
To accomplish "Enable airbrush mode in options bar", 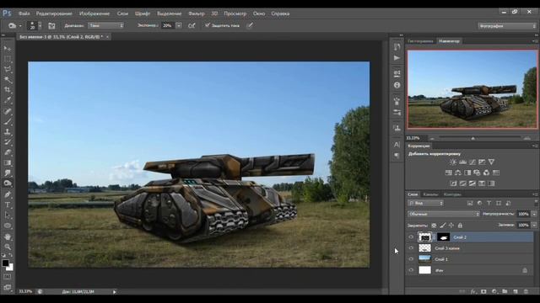I will 192,25.
